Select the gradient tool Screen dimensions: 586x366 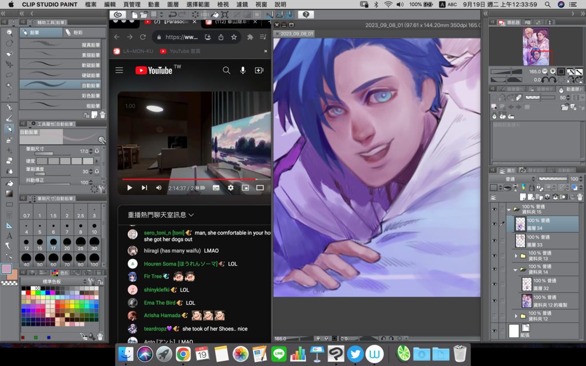tap(9, 193)
